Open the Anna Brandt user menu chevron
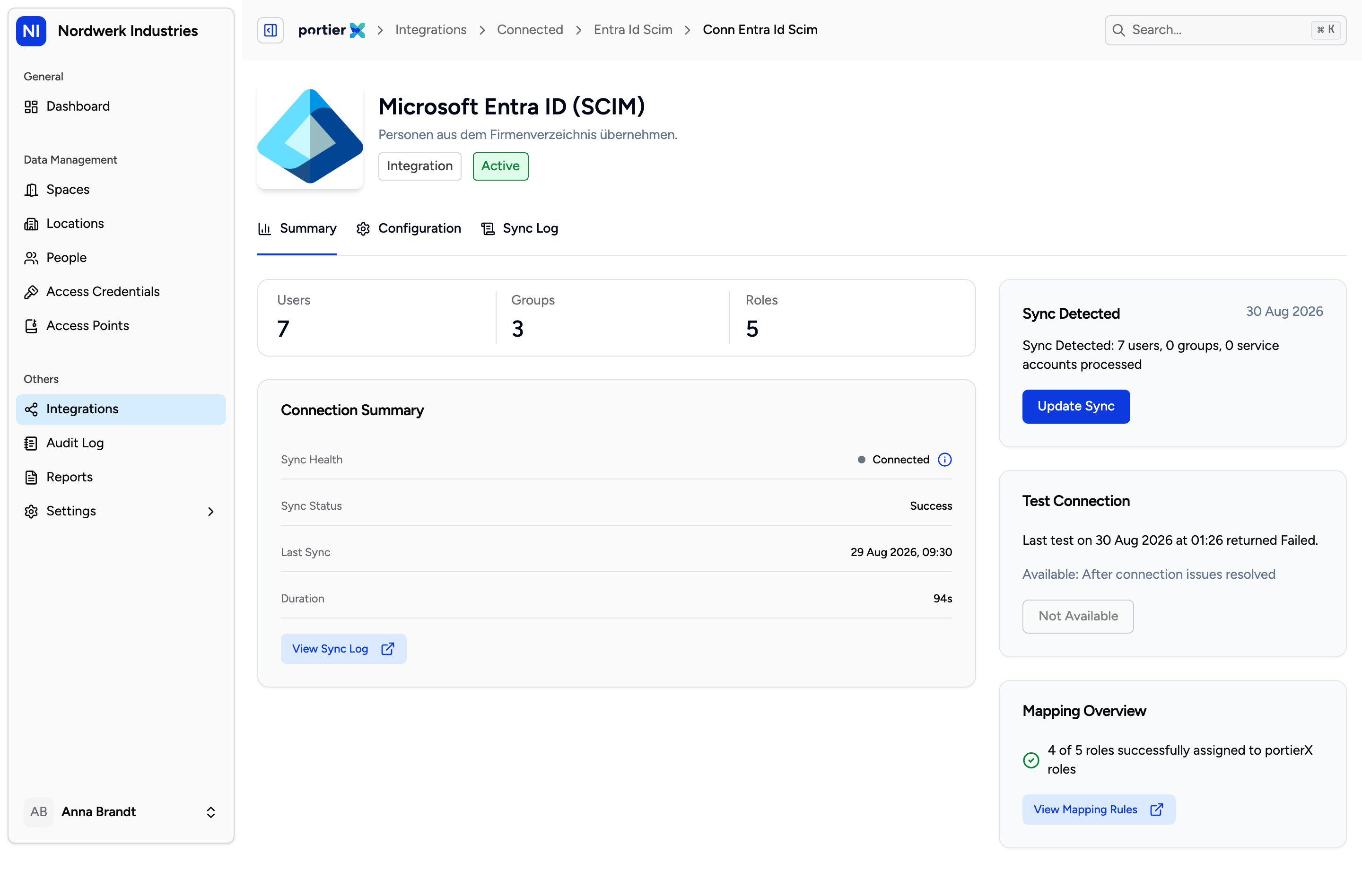1362x871 pixels. tap(210, 812)
